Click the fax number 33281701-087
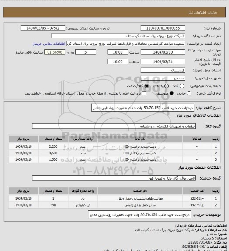Viewport: 229px width, 251px height. click(200, 242)
